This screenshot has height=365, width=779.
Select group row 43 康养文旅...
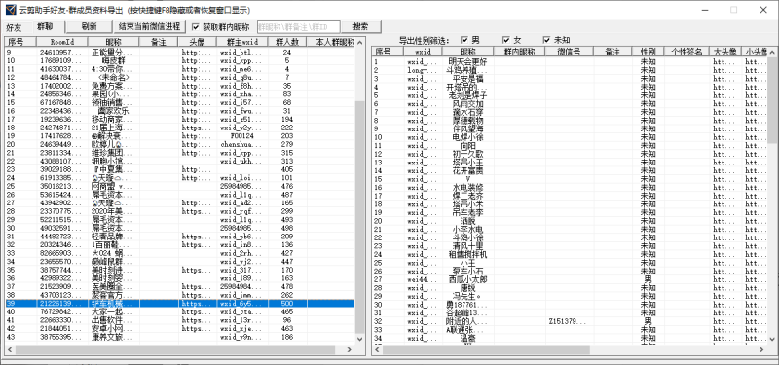(x=180, y=337)
